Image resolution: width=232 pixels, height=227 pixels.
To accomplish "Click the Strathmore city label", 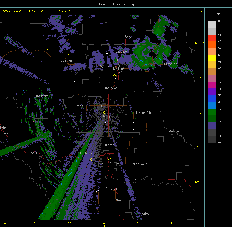I will [139, 164].
